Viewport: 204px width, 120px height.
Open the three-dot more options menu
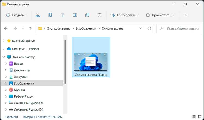186,15
